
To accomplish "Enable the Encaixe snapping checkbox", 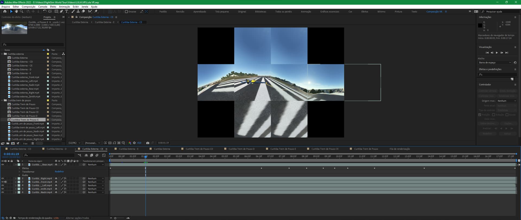I will pos(126,12).
